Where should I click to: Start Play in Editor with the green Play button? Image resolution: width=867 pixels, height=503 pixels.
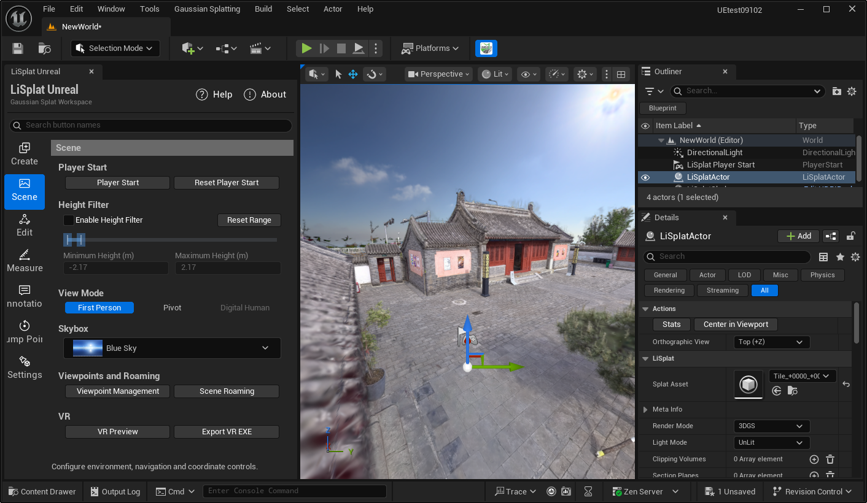point(307,48)
